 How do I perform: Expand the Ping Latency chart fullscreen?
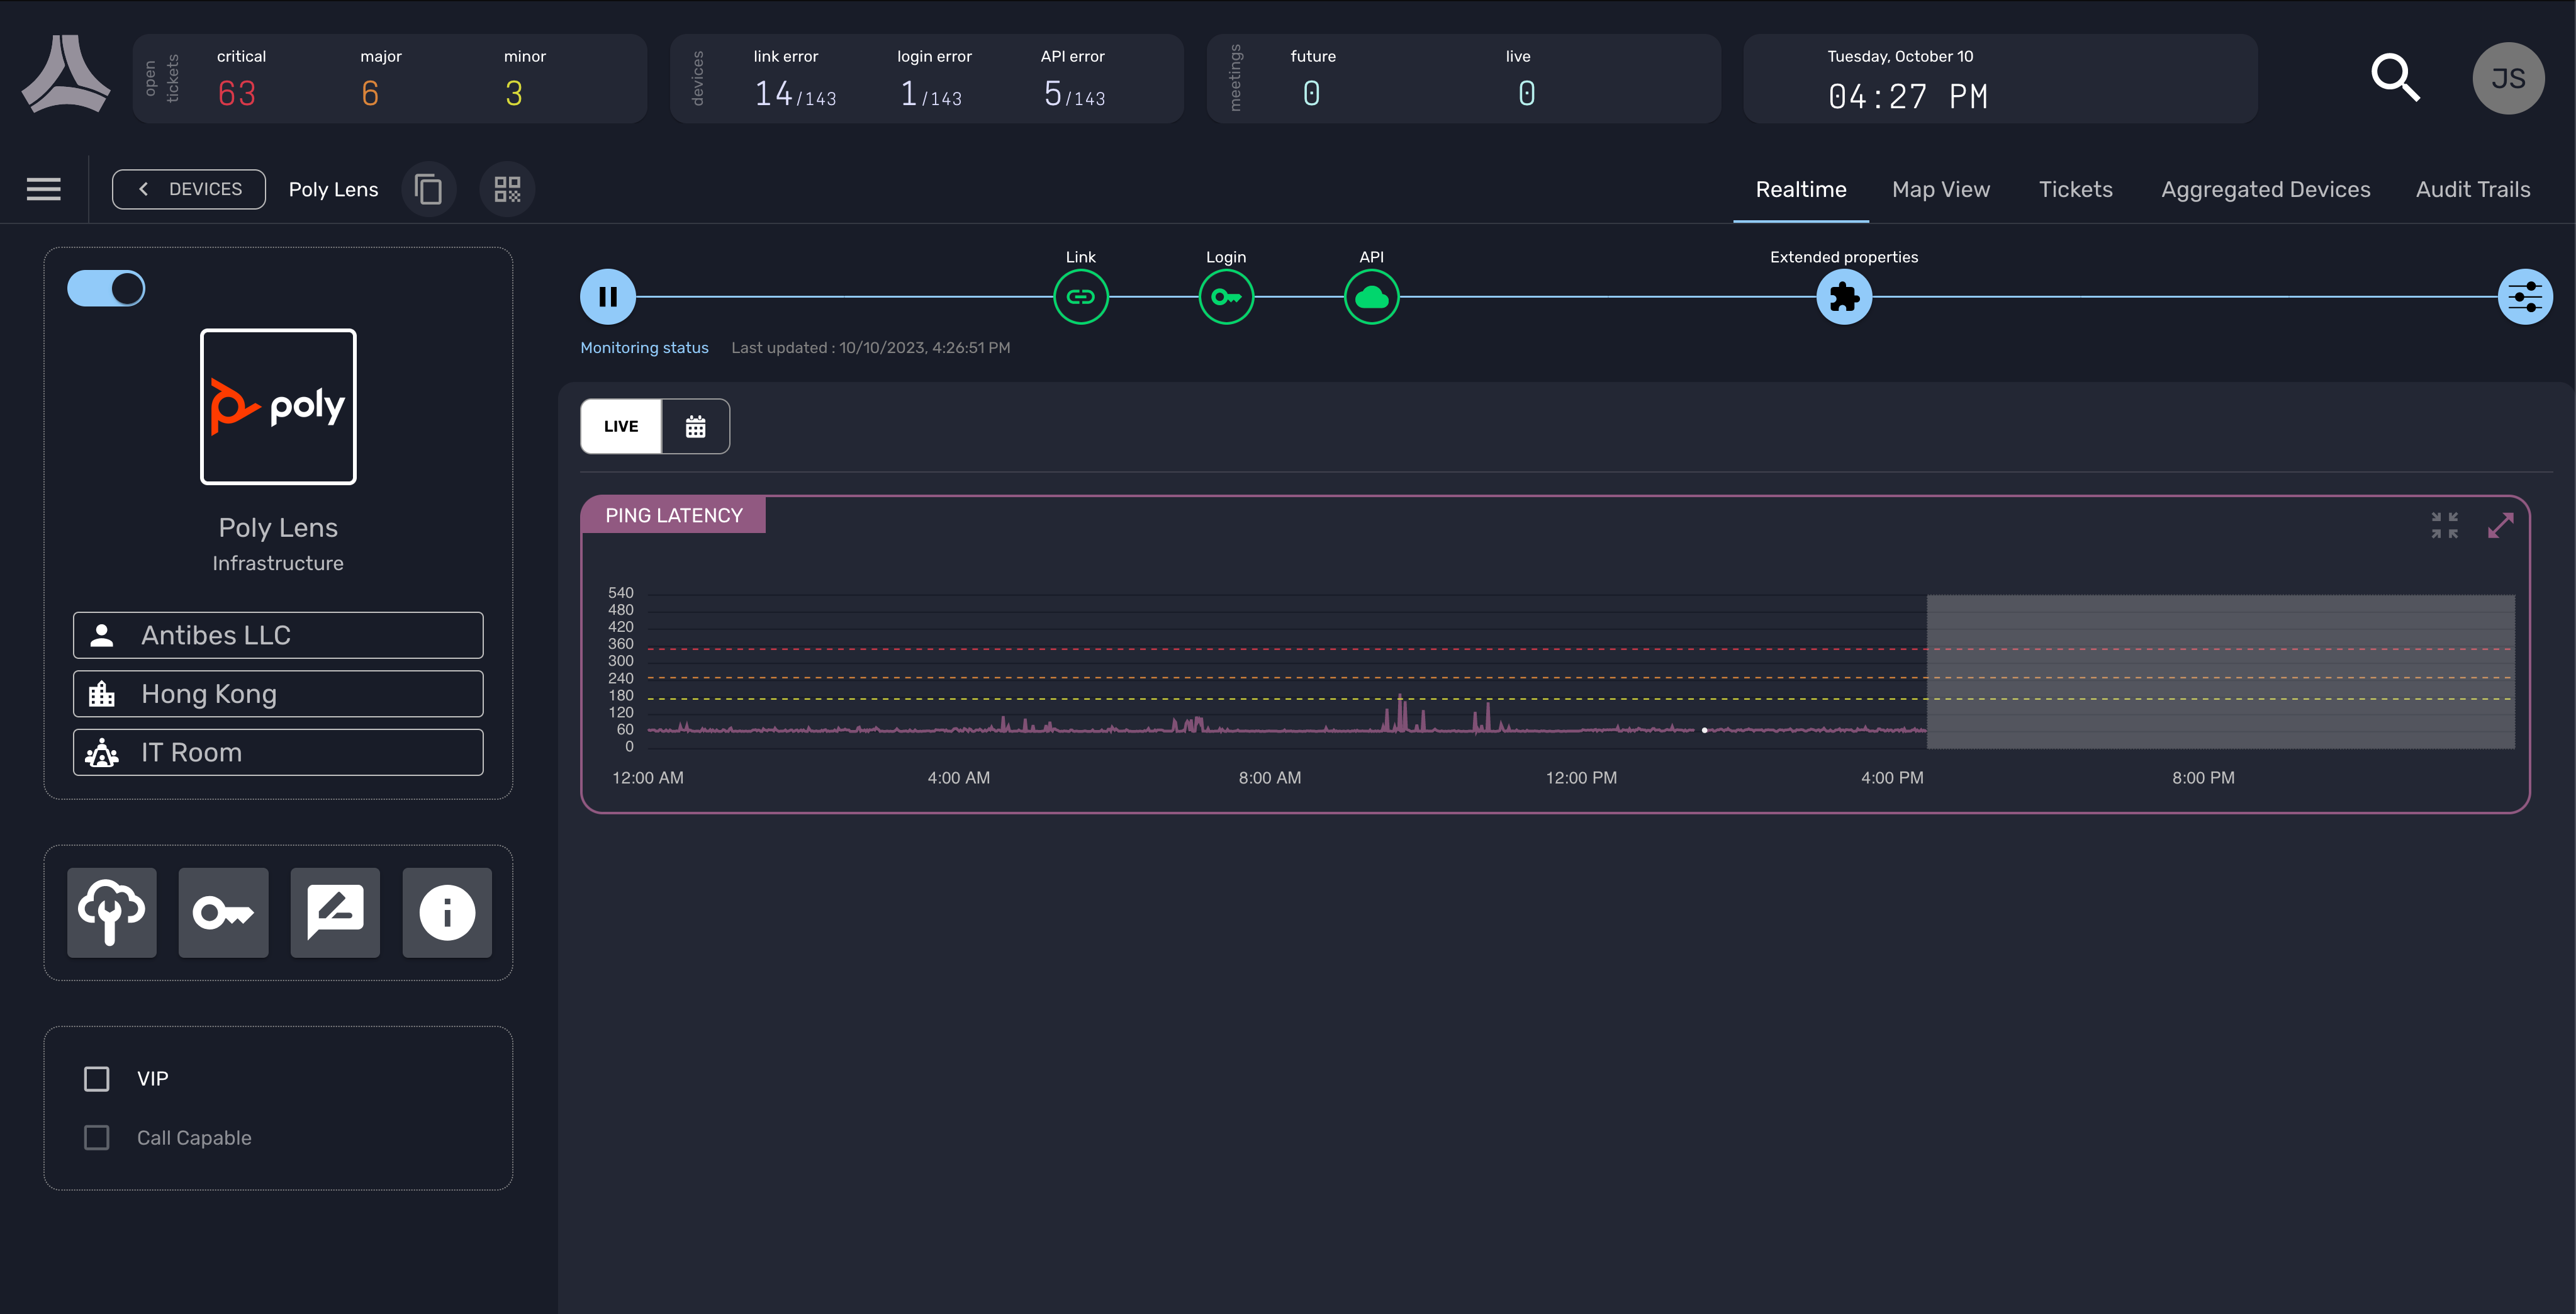point(2500,525)
